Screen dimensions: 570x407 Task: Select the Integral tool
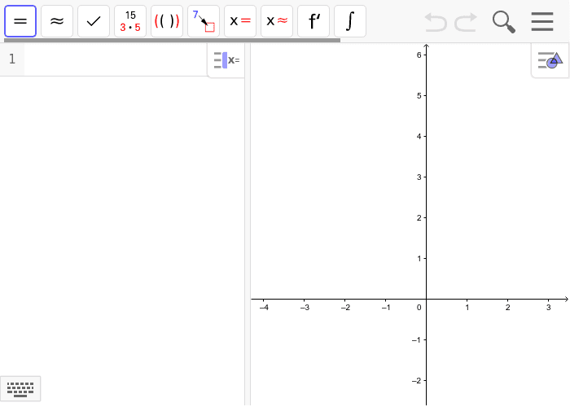pos(350,21)
